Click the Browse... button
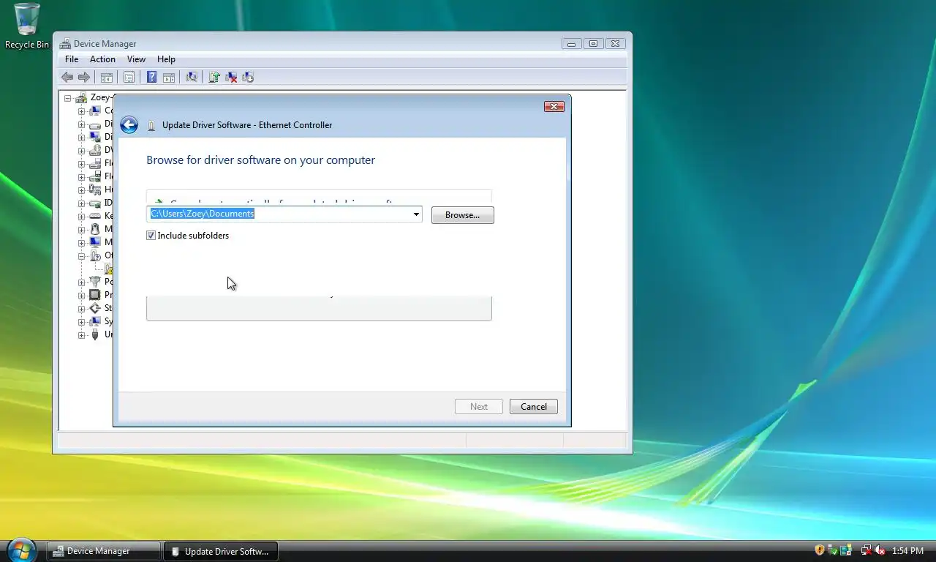936x562 pixels. click(x=462, y=215)
